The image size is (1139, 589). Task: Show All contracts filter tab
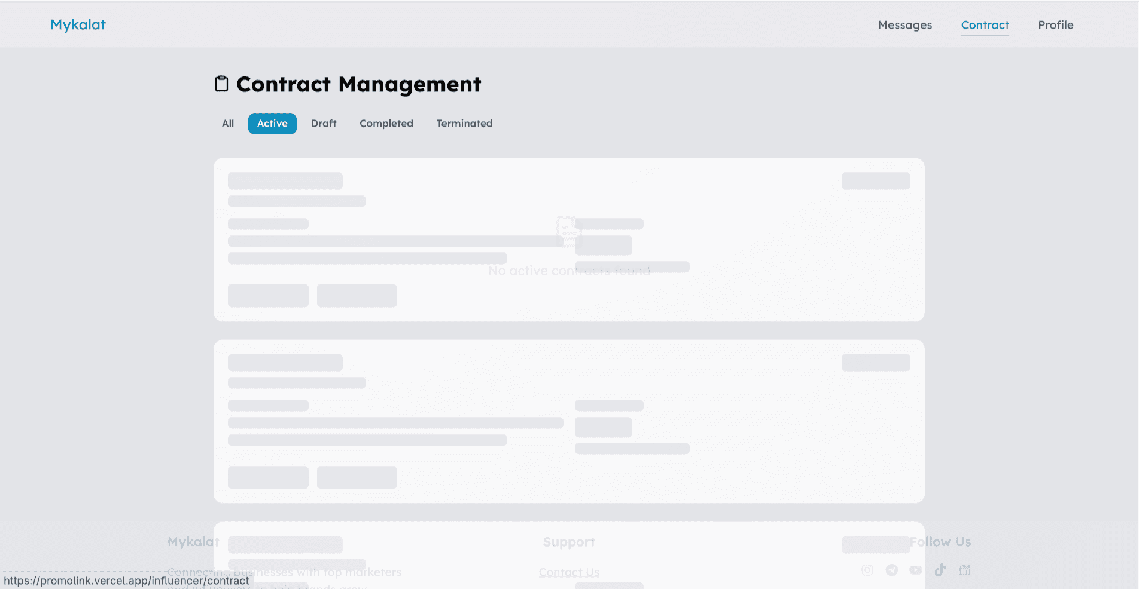tap(228, 124)
